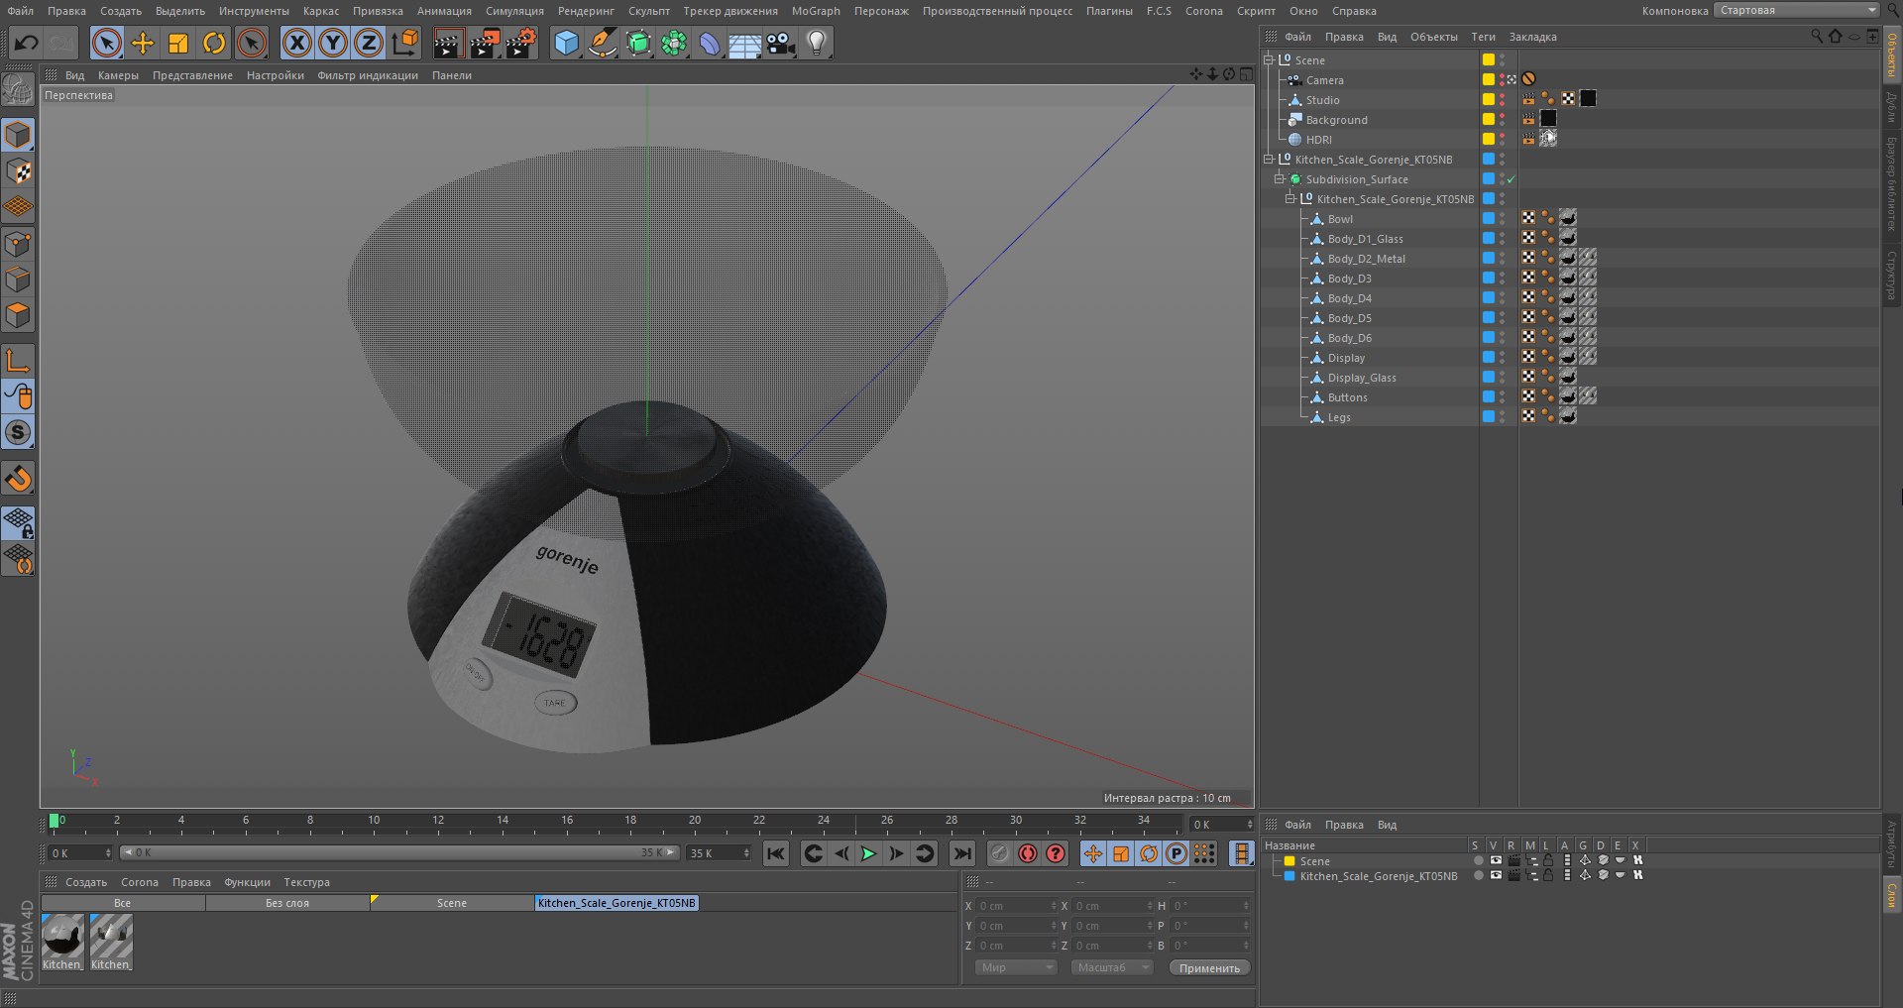Open the Стартовая layout dropdown
1903x1008 pixels.
1797,10
